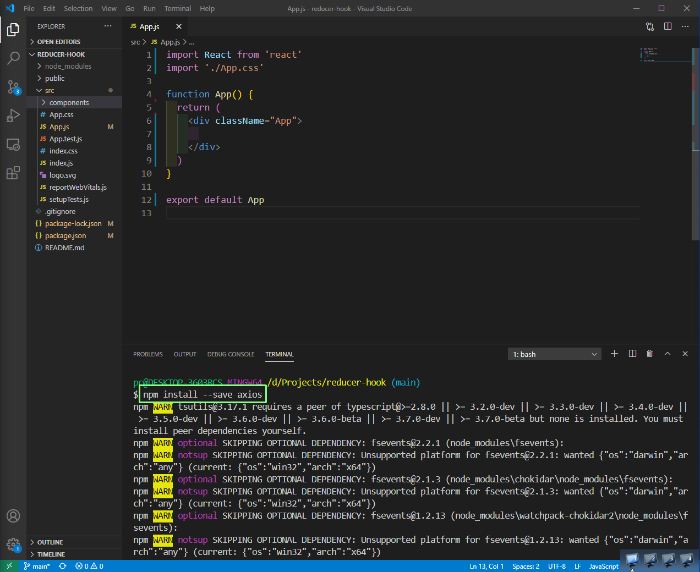This screenshot has width=700, height=572.
Task: Open package-lock.json file
Action: [x=74, y=223]
